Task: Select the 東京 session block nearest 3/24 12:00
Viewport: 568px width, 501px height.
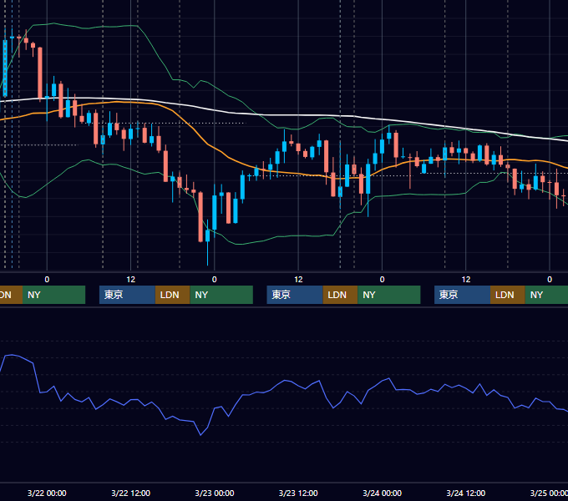Action: pos(462,295)
